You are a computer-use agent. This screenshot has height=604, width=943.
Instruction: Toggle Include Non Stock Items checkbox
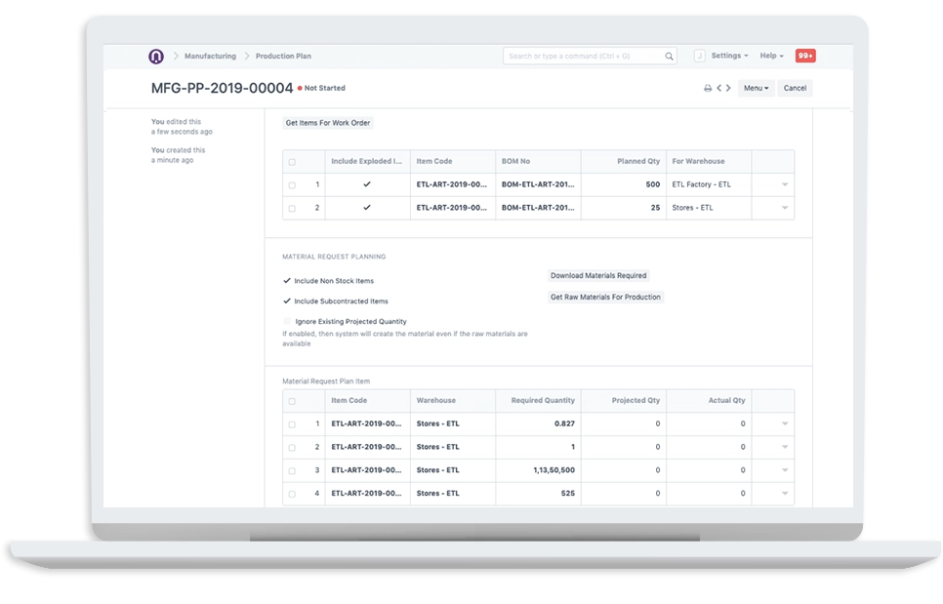[x=287, y=281]
